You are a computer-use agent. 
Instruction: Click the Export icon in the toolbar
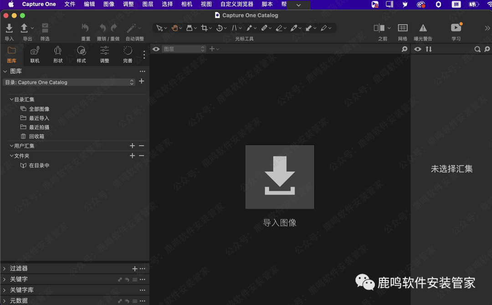pos(25,29)
